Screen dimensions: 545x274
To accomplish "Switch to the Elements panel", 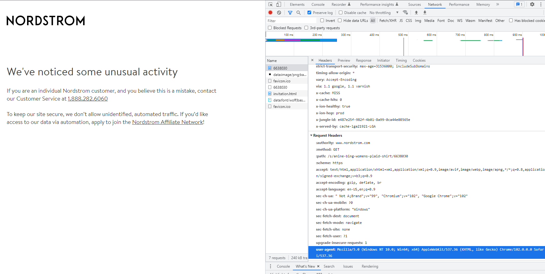I will click(297, 4).
